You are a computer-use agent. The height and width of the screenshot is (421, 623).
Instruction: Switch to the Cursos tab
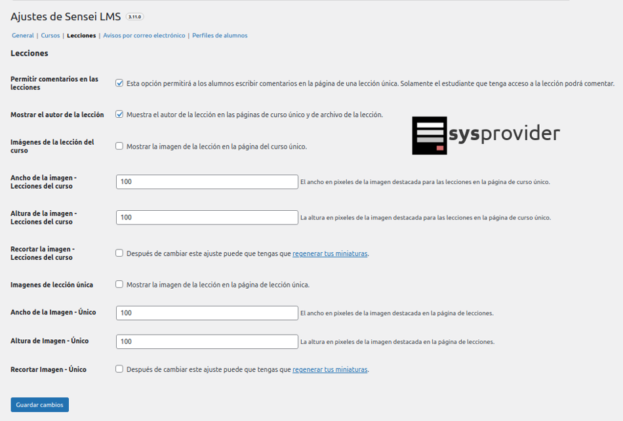[50, 35]
